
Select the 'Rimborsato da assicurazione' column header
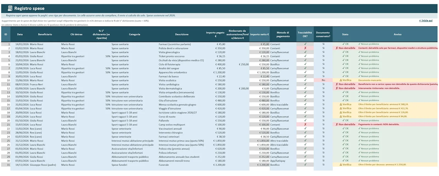[237, 34]
